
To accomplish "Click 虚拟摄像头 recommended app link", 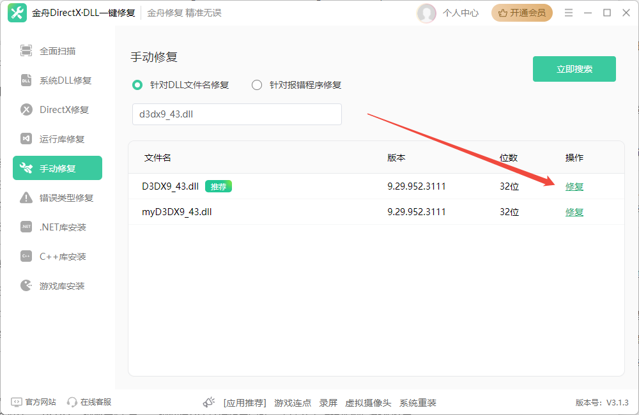I will click(x=368, y=403).
